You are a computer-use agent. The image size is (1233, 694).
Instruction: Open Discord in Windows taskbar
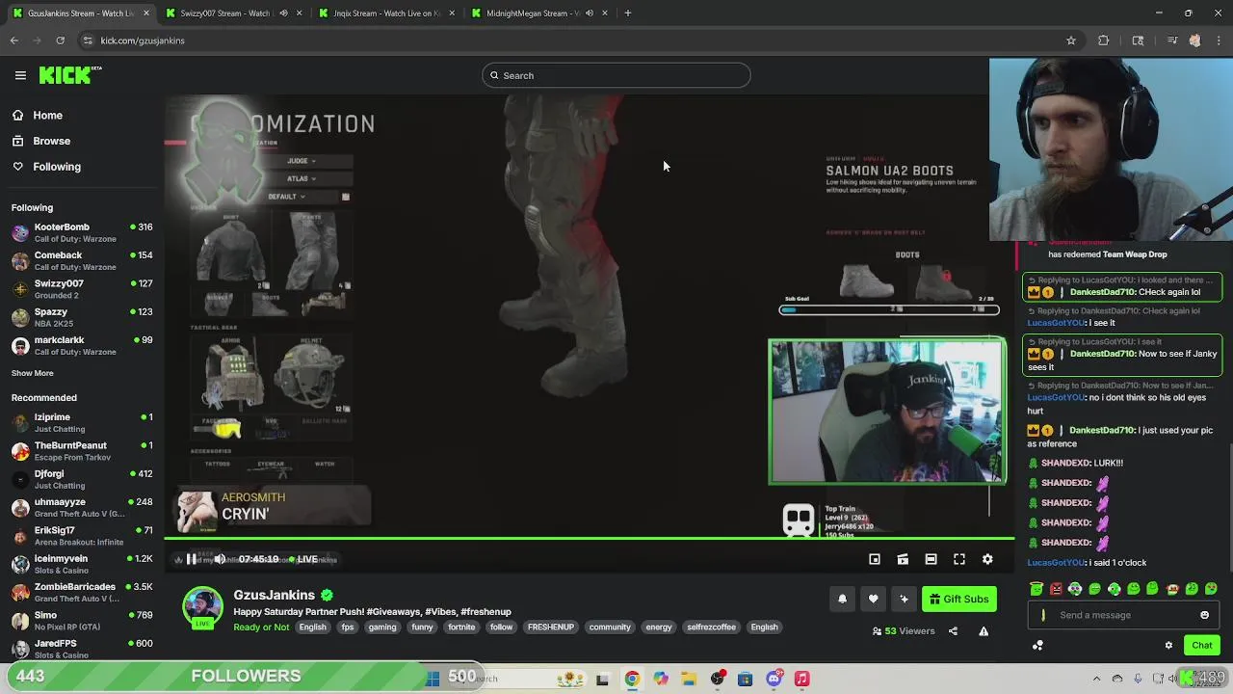[x=774, y=680]
